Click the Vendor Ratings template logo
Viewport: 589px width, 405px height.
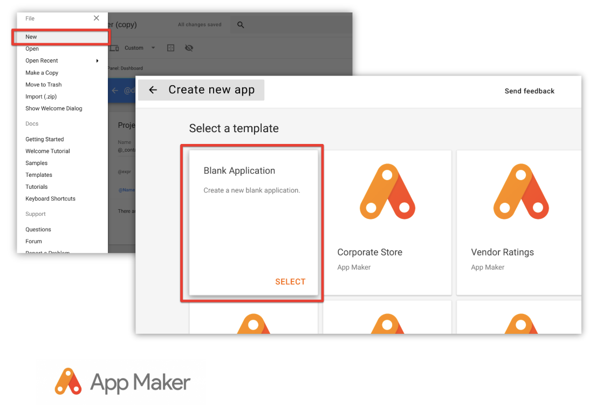click(x=521, y=191)
